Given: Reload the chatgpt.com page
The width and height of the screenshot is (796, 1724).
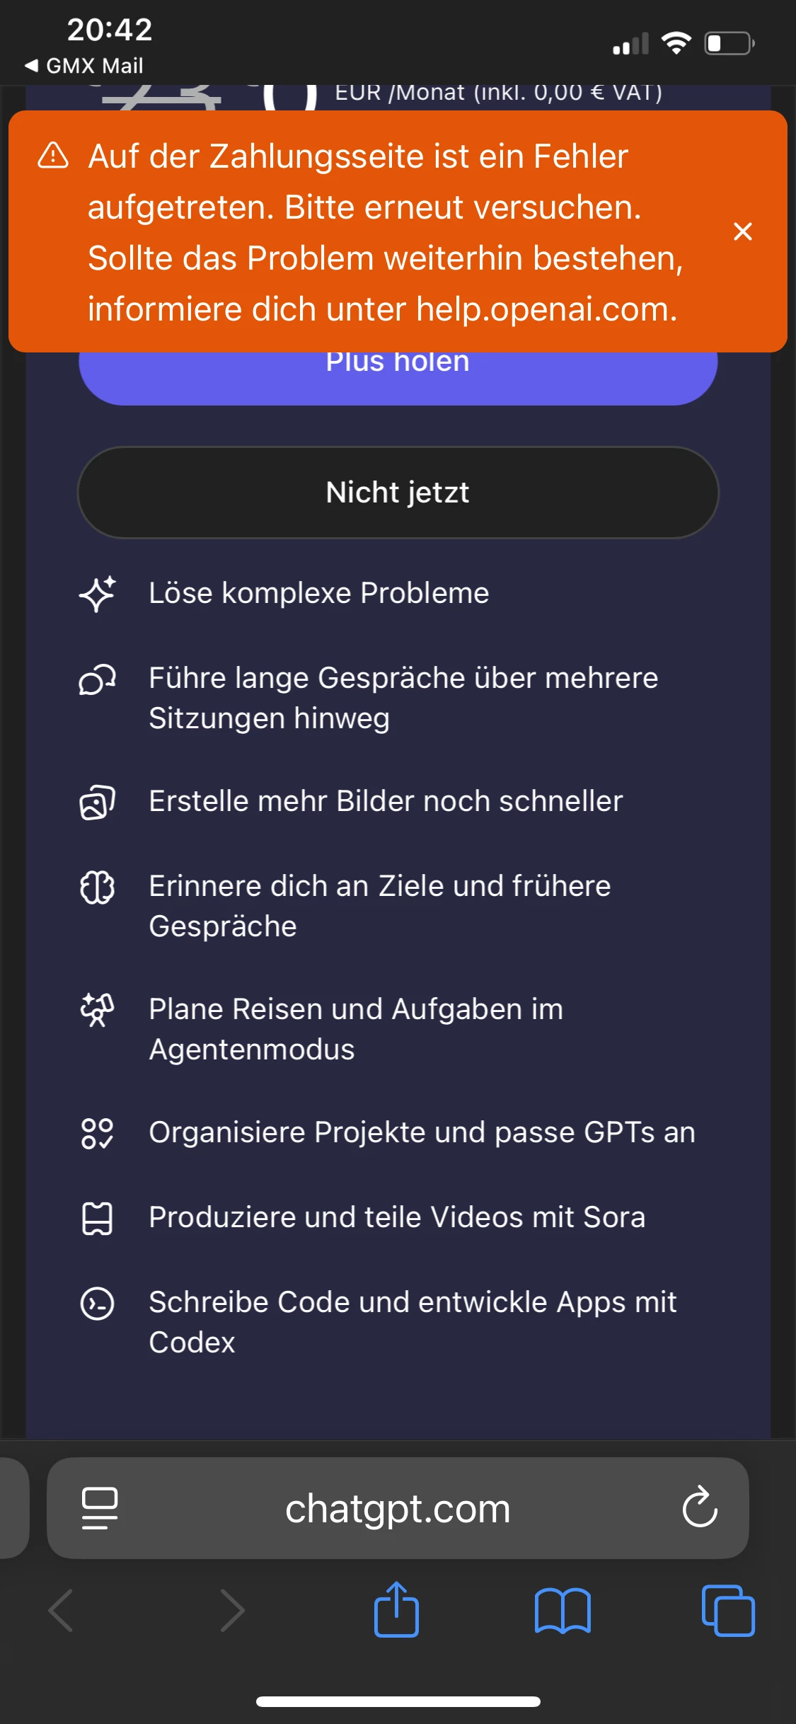Looking at the screenshot, I should (x=700, y=1507).
